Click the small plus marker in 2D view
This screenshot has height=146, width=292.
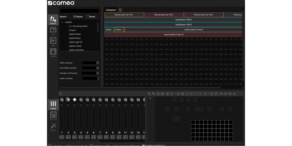pyautogui.click(x=150, y=98)
